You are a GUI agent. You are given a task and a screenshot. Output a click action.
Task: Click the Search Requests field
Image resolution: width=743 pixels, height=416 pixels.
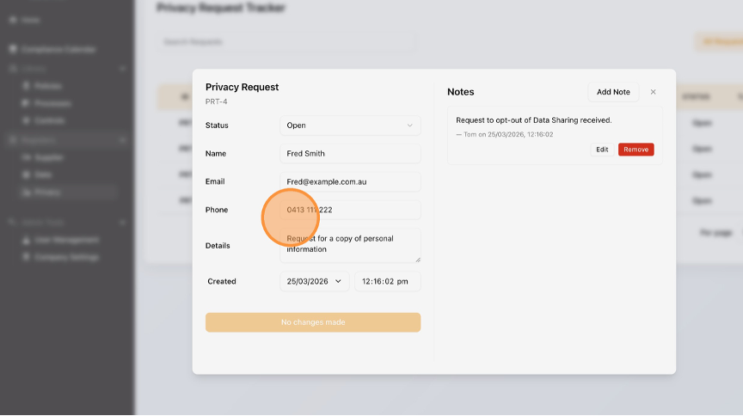click(x=286, y=41)
